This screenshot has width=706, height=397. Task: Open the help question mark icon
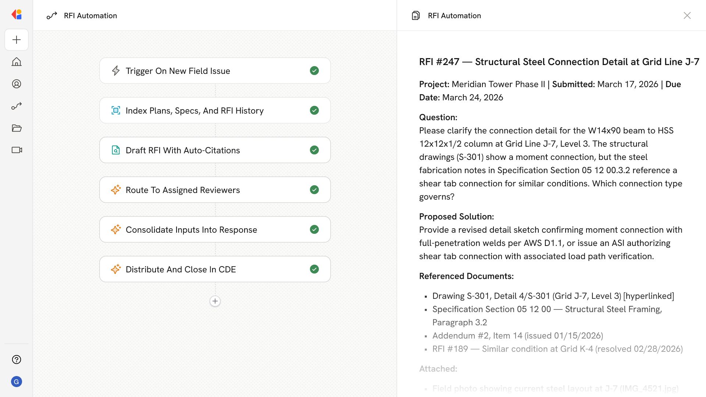[x=17, y=360]
